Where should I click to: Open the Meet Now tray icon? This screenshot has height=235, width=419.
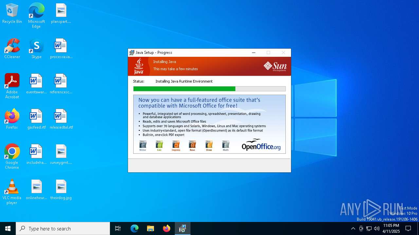click(361, 228)
